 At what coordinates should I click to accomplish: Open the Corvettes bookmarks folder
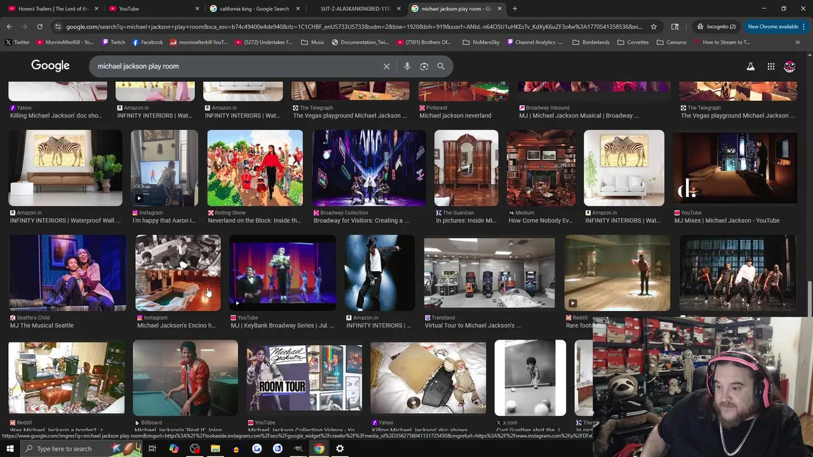[x=632, y=43]
